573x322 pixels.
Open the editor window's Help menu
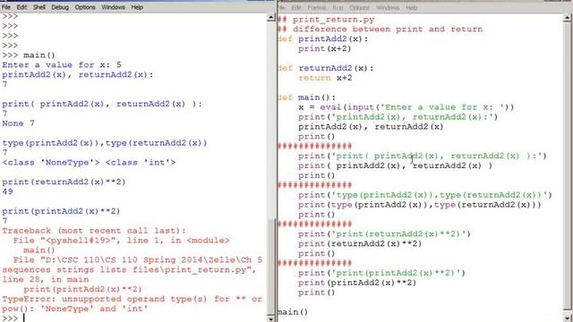[412, 7]
